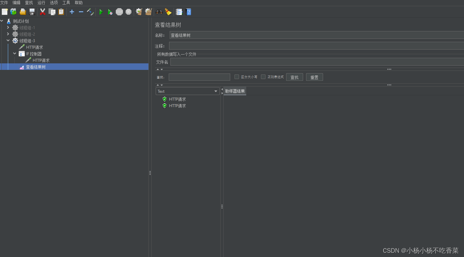The width and height of the screenshot is (464, 257).
Task: Start the test without pauses
Action: [x=110, y=12]
